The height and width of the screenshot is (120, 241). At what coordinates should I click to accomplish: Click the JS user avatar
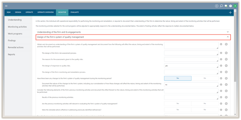pos(235,6)
